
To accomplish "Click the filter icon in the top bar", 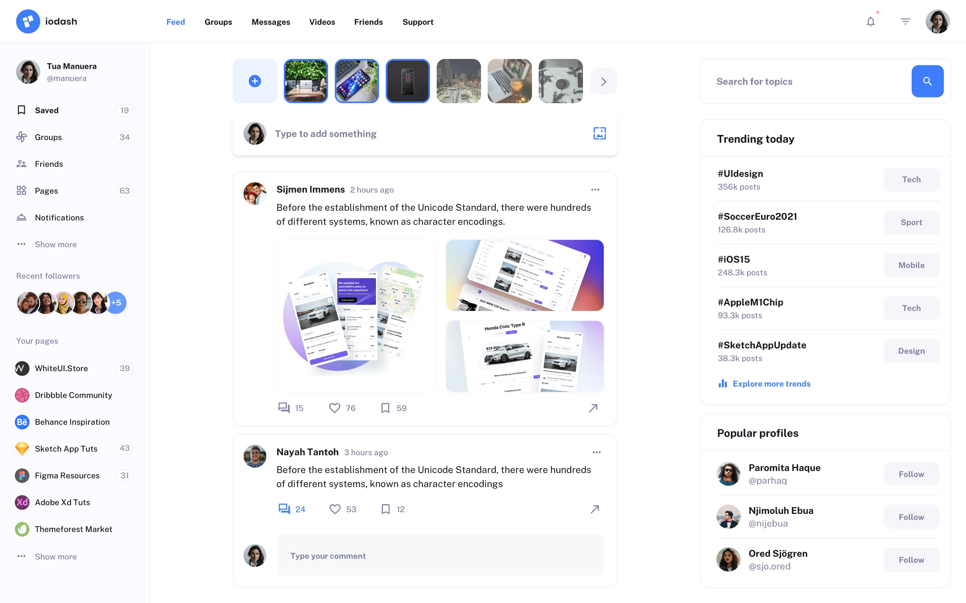I will point(905,21).
